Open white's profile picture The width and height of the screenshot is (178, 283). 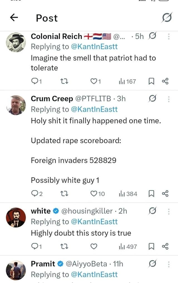(16, 217)
